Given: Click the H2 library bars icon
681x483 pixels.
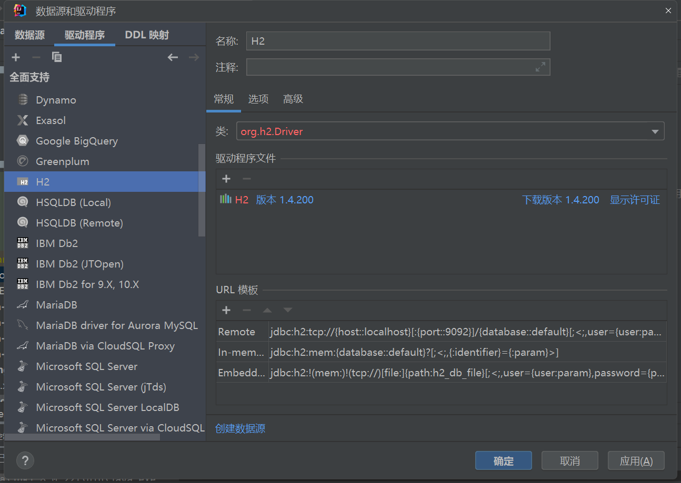Looking at the screenshot, I should [225, 199].
